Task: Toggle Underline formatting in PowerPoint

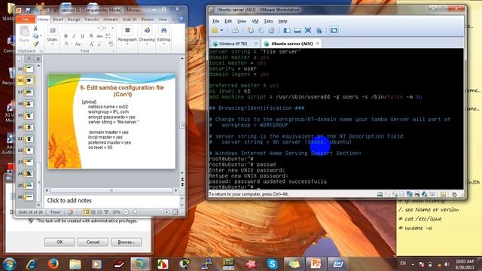Action: [x=82, y=36]
